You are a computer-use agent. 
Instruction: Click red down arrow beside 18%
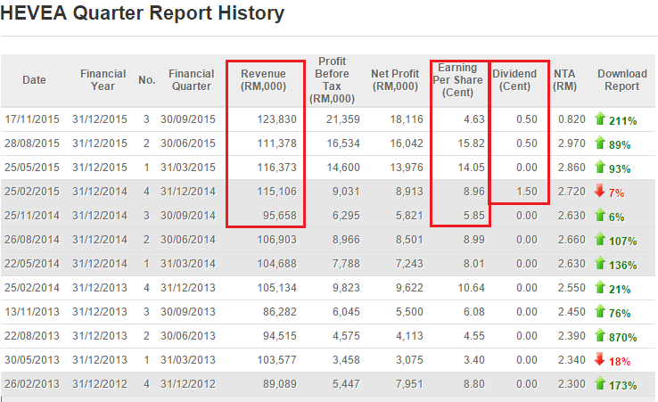[x=600, y=359]
